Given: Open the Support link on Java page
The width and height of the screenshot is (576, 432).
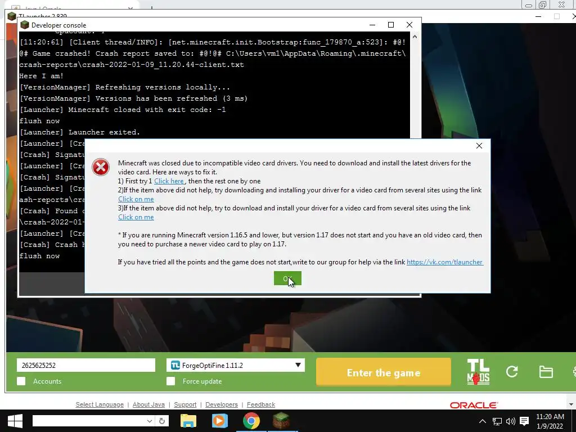Looking at the screenshot, I should (185, 404).
